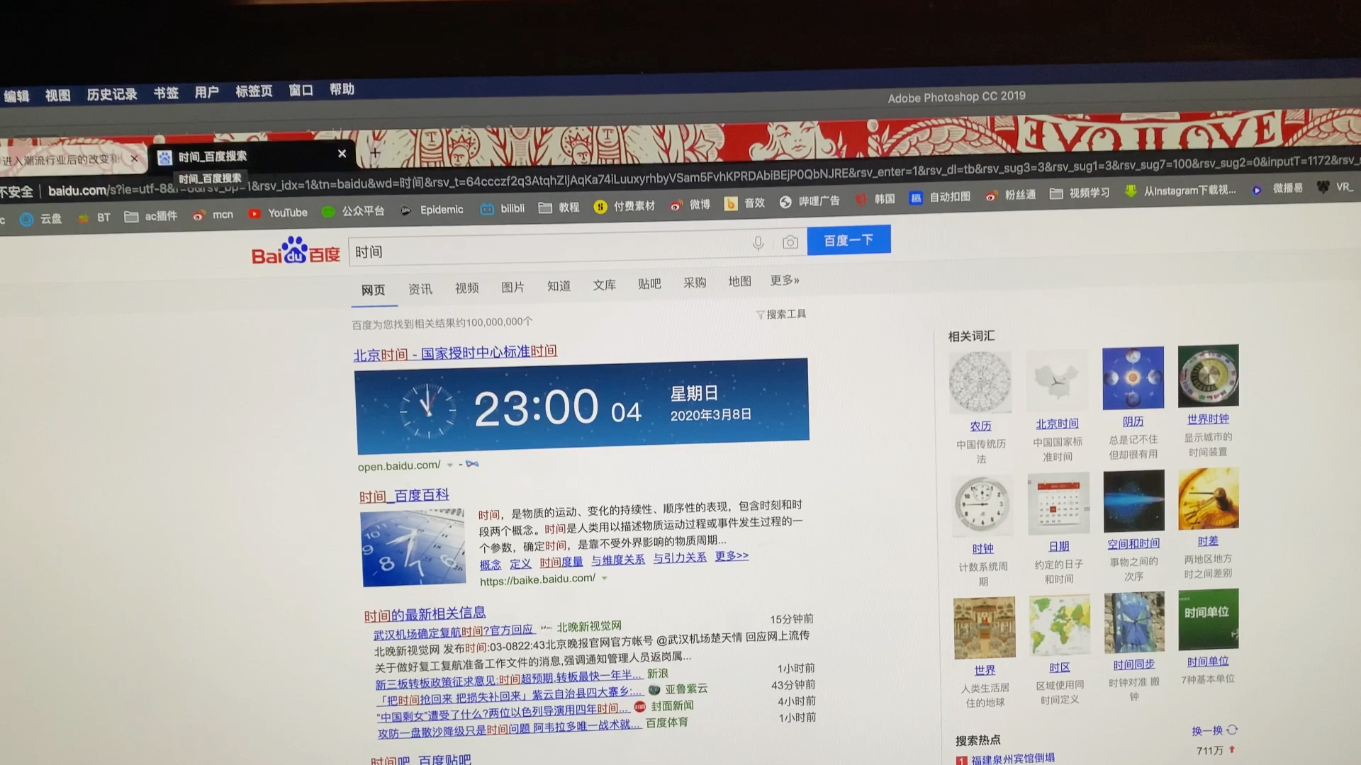Switch to the 文库 search tab
The height and width of the screenshot is (765, 1361).
(604, 285)
